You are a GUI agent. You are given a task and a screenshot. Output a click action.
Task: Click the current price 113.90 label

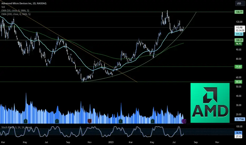[239, 27]
